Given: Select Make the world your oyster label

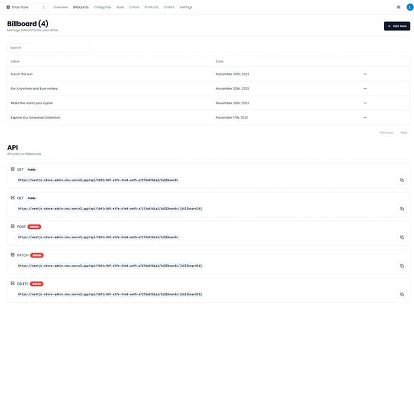Looking at the screenshot, I should pos(32,103).
